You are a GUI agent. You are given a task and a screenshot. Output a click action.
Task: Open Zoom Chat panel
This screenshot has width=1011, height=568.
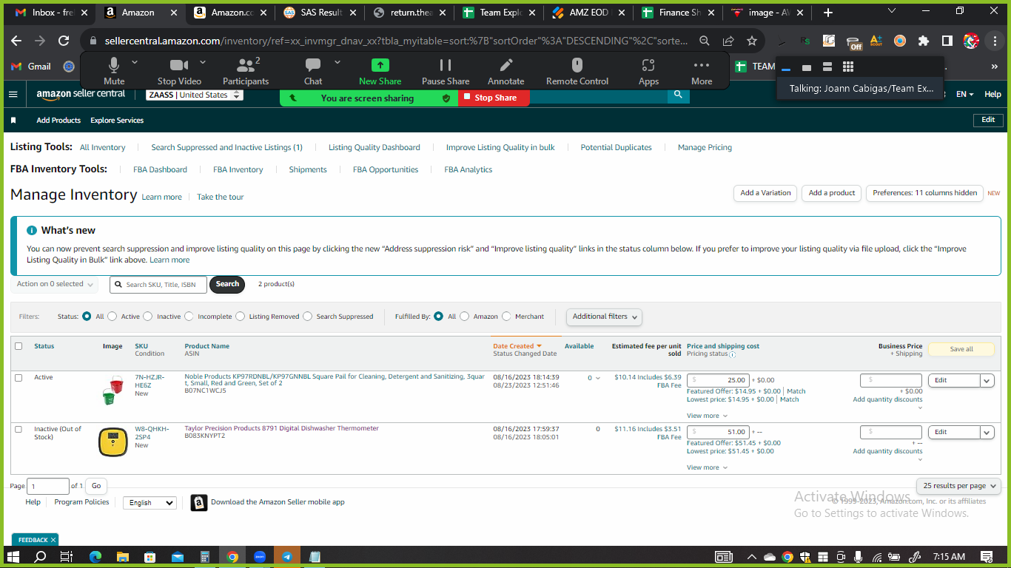[x=313, y=71]
